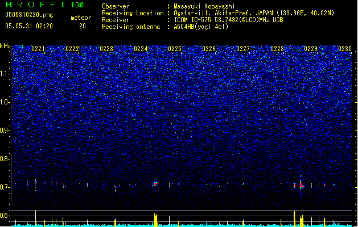The image size is (358, 227).
Task: Click time marker 0221
Action: [x=38, y=49]
